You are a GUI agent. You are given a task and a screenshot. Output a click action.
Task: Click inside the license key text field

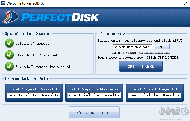pos(132,47)
